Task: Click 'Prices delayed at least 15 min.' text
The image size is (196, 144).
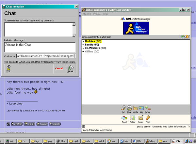Action: [x=97, y=130]
